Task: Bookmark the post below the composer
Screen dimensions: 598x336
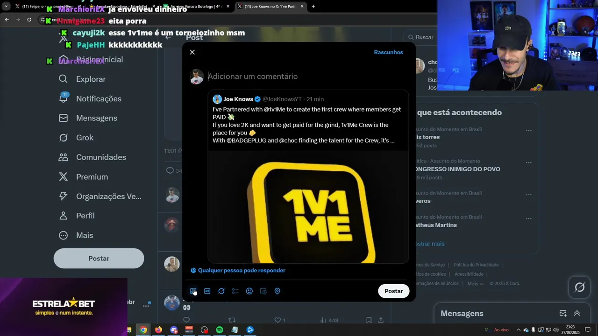Action: point(369,320)
